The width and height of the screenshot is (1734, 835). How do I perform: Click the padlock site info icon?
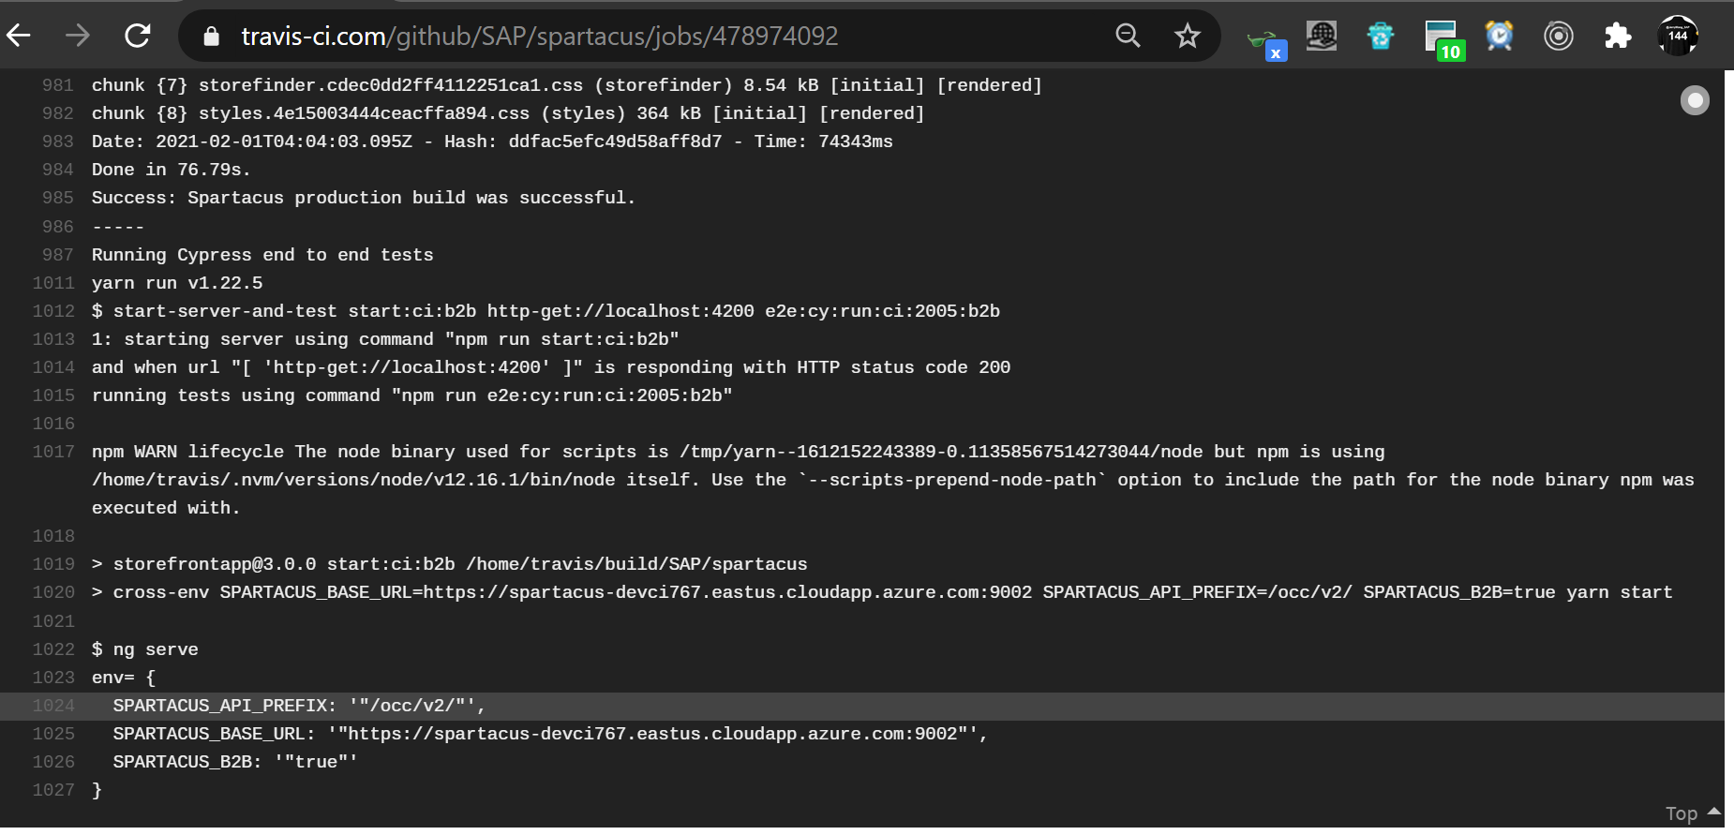pos(211,37)
